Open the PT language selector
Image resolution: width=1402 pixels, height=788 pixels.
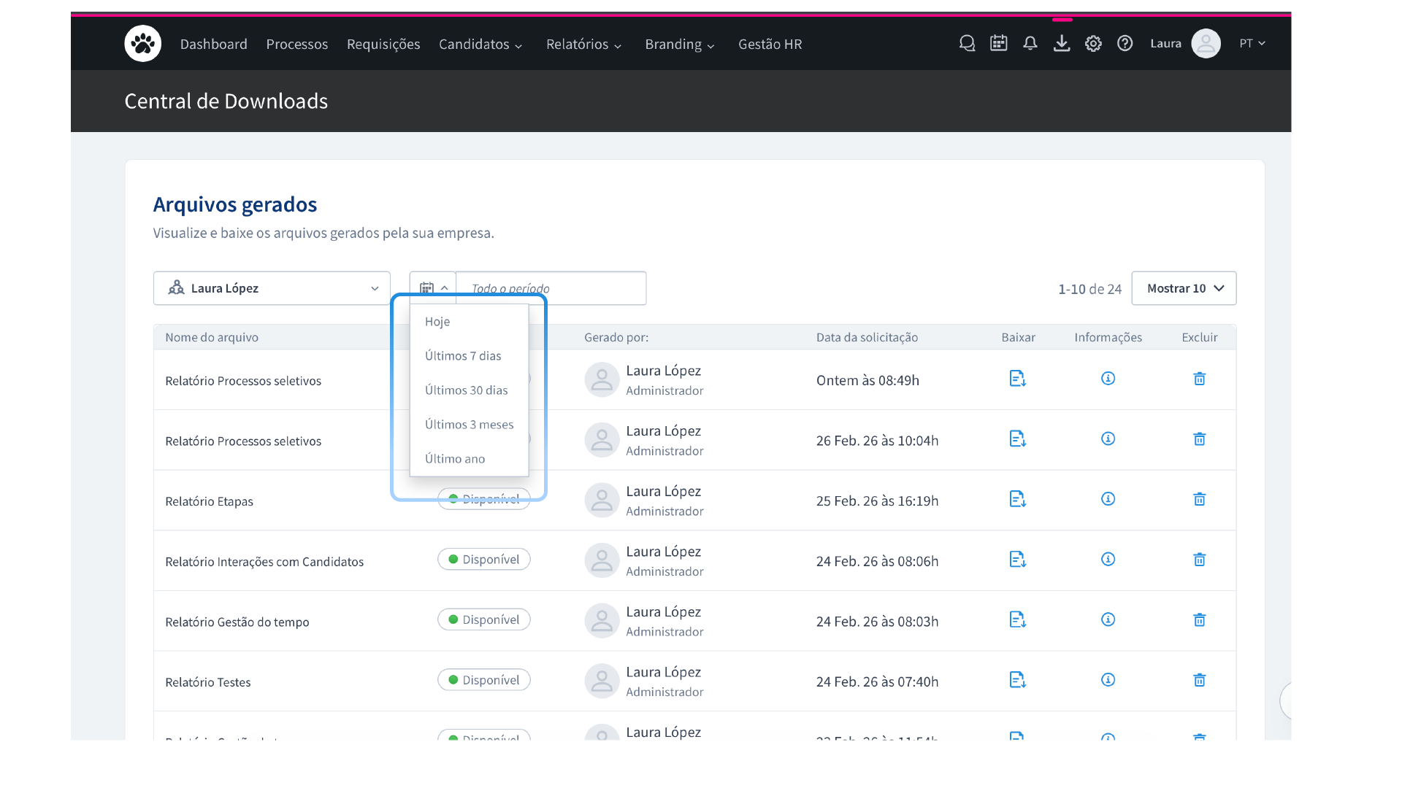tap(1252, 44)
